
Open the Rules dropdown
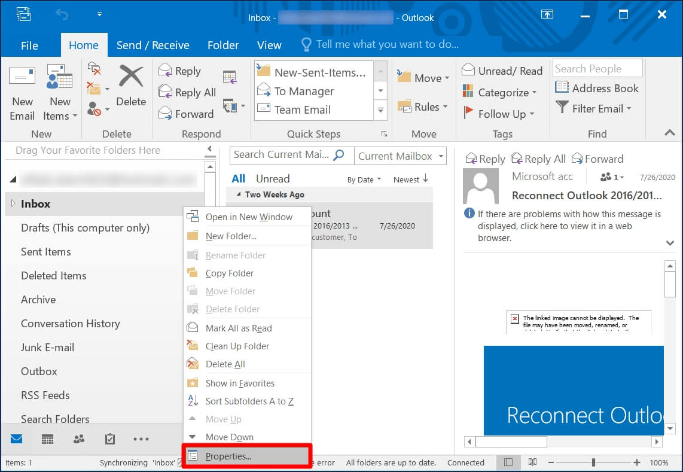click(x=422, y=106)
